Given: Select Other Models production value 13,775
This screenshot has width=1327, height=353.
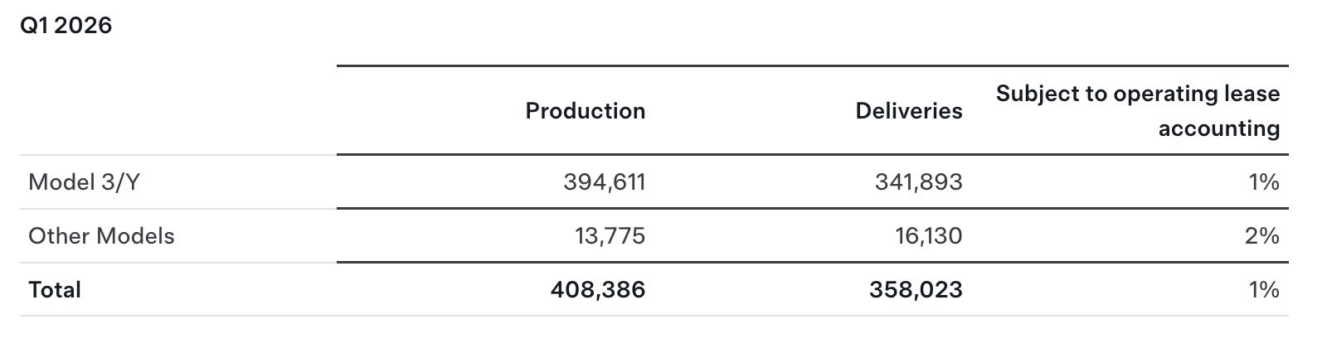Looking at the screenshot, I should (x=610, y=236).
